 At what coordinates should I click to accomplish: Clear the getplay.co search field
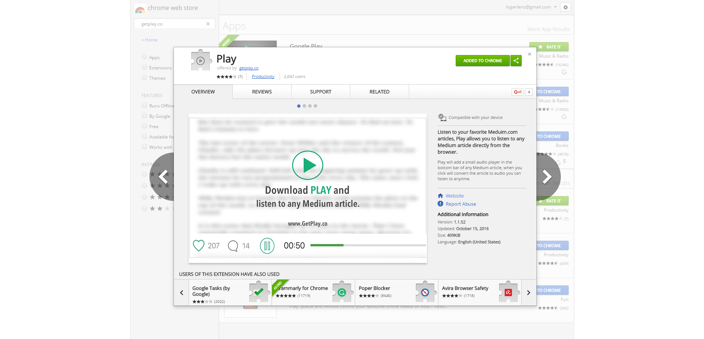208,24
